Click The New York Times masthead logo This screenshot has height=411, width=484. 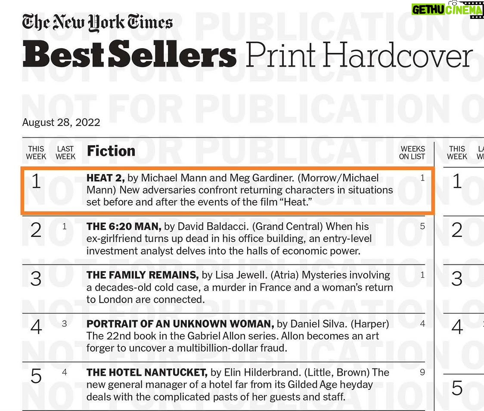pos(98,23)
